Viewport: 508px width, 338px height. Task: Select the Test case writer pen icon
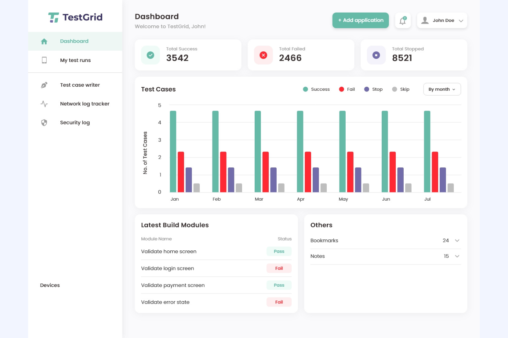[x=44, y=85]
